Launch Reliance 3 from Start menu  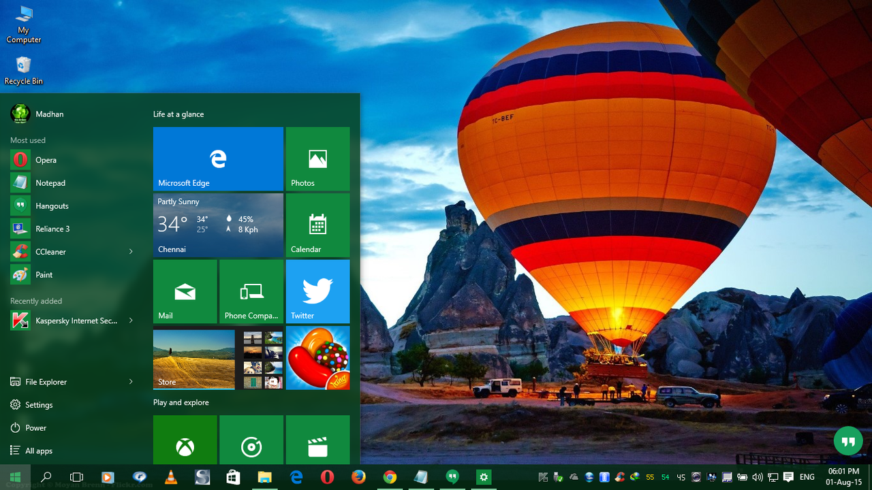[x=72, y=229]
